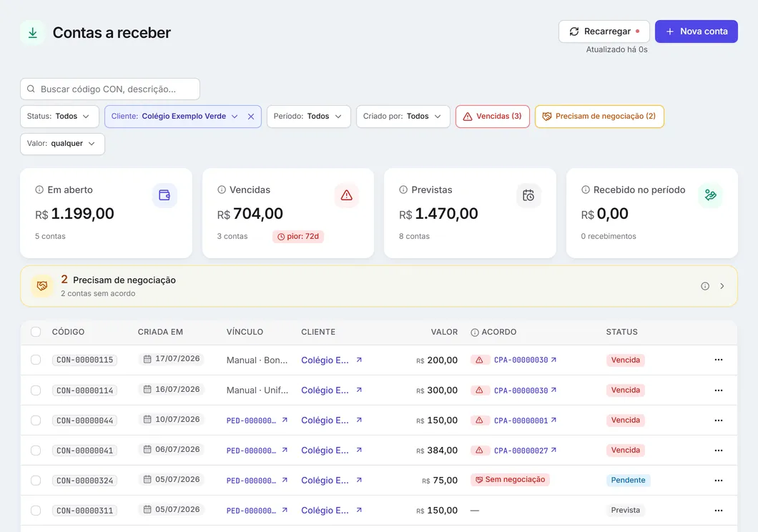
Task: Click the CON-00000324 code chip
Action: click(x=84, y=481)
